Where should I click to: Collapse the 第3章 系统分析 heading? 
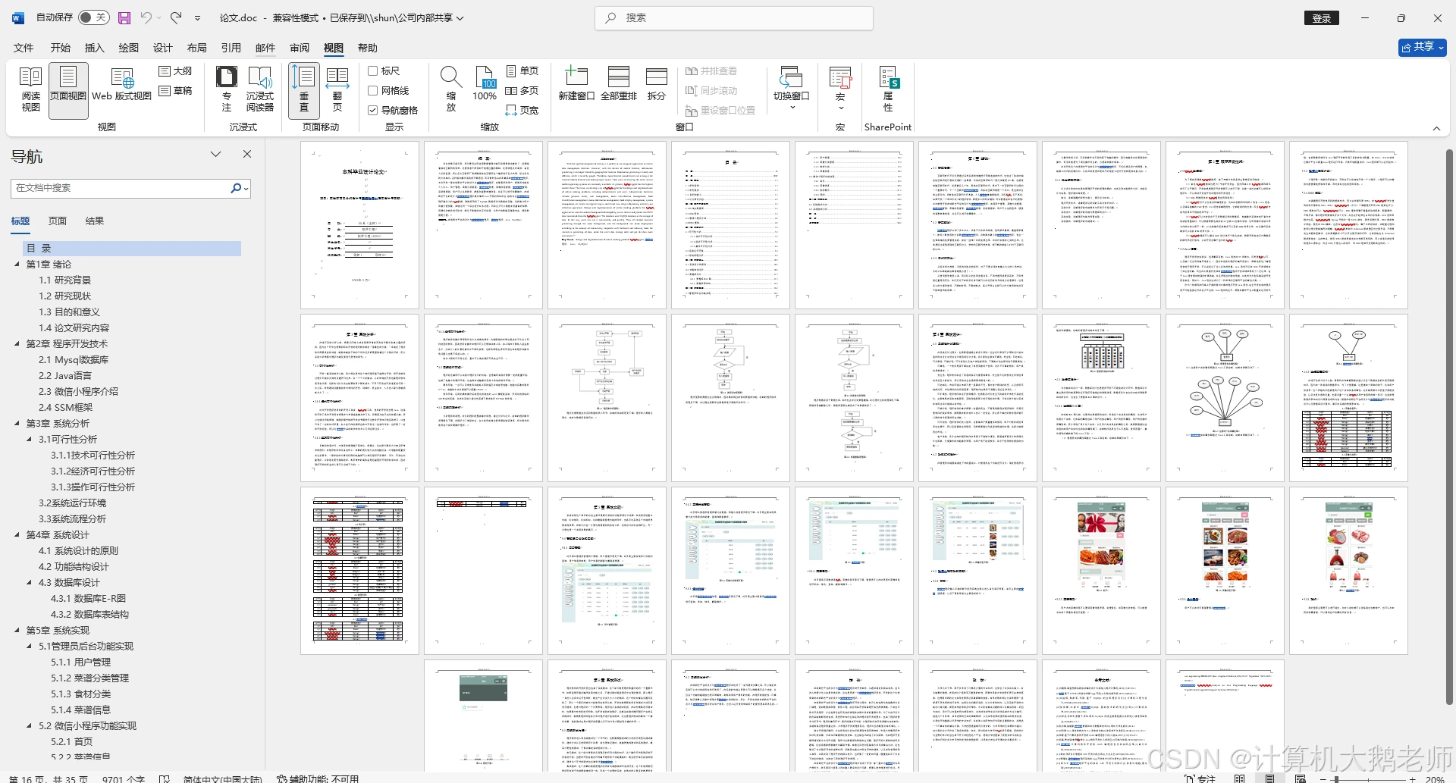pos(17,424)
